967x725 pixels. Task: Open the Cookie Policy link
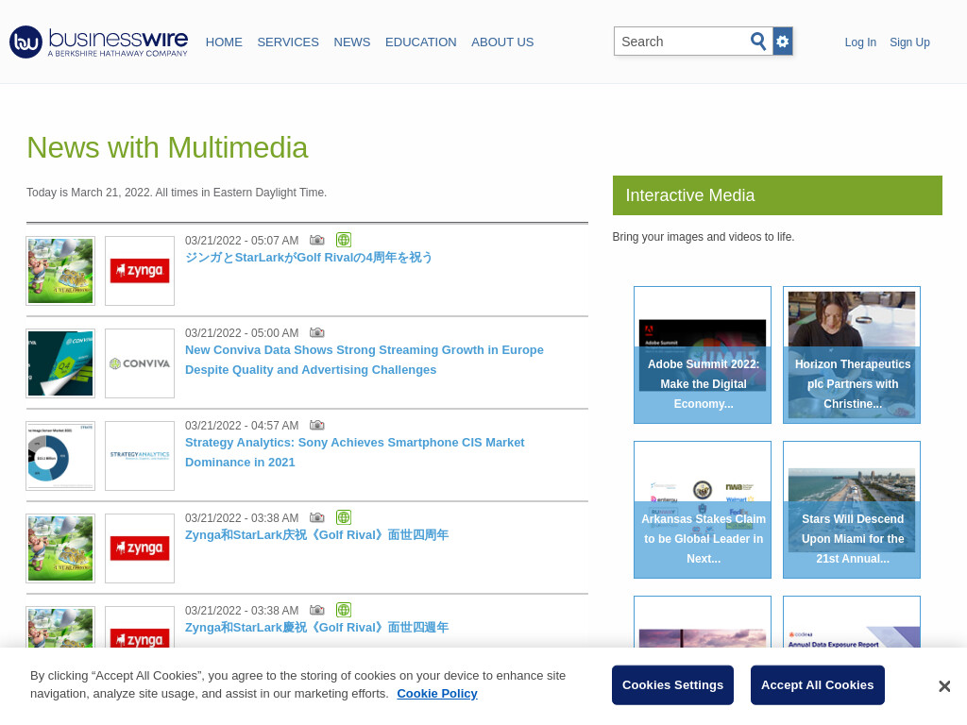pyautogui.click(x=437, y=694)
